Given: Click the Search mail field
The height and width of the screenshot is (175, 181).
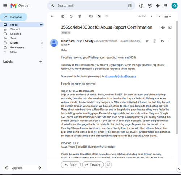Looking at the screenshot, I should point(91,5).
